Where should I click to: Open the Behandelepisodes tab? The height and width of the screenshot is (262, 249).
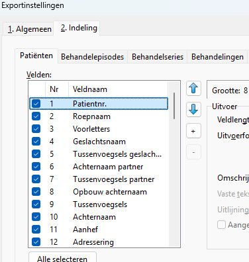92,57
